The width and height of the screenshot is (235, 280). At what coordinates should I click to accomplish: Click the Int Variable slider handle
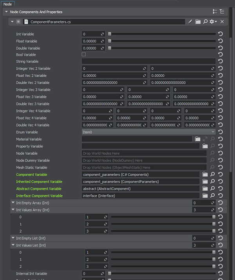click(110, 34)
